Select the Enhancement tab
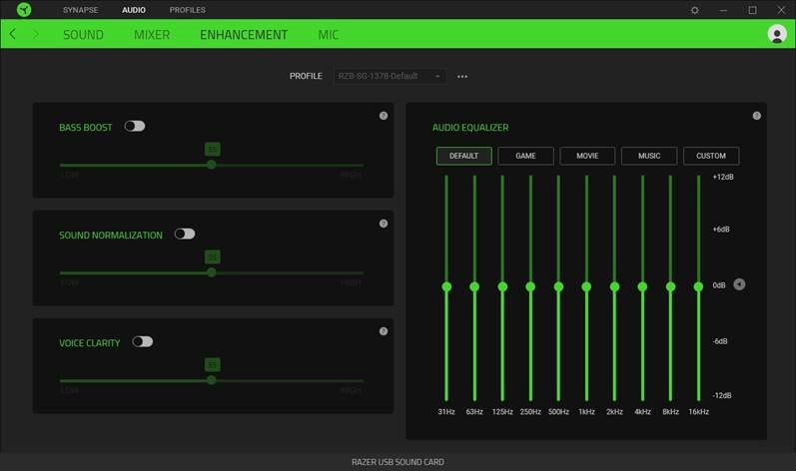The image size is (796, 471). point(244,35)
